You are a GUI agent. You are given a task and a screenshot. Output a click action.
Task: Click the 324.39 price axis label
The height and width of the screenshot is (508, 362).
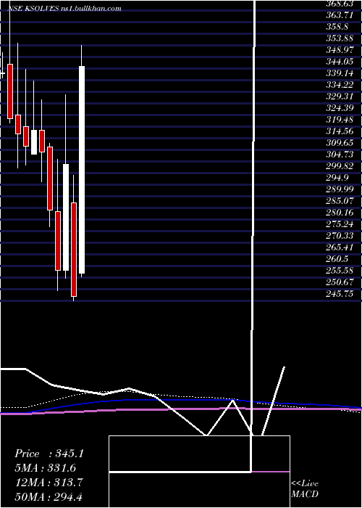pyautogui.click(x=340, y=108)
